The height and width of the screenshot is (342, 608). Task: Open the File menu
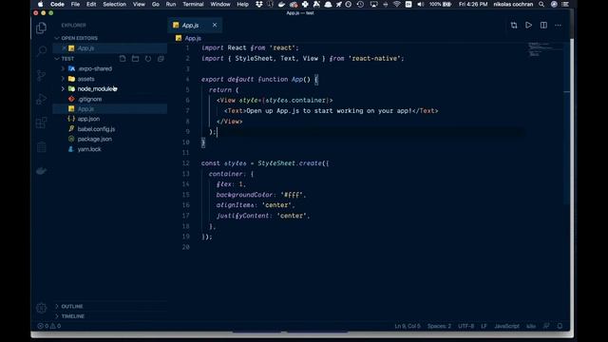pos(75,4)
